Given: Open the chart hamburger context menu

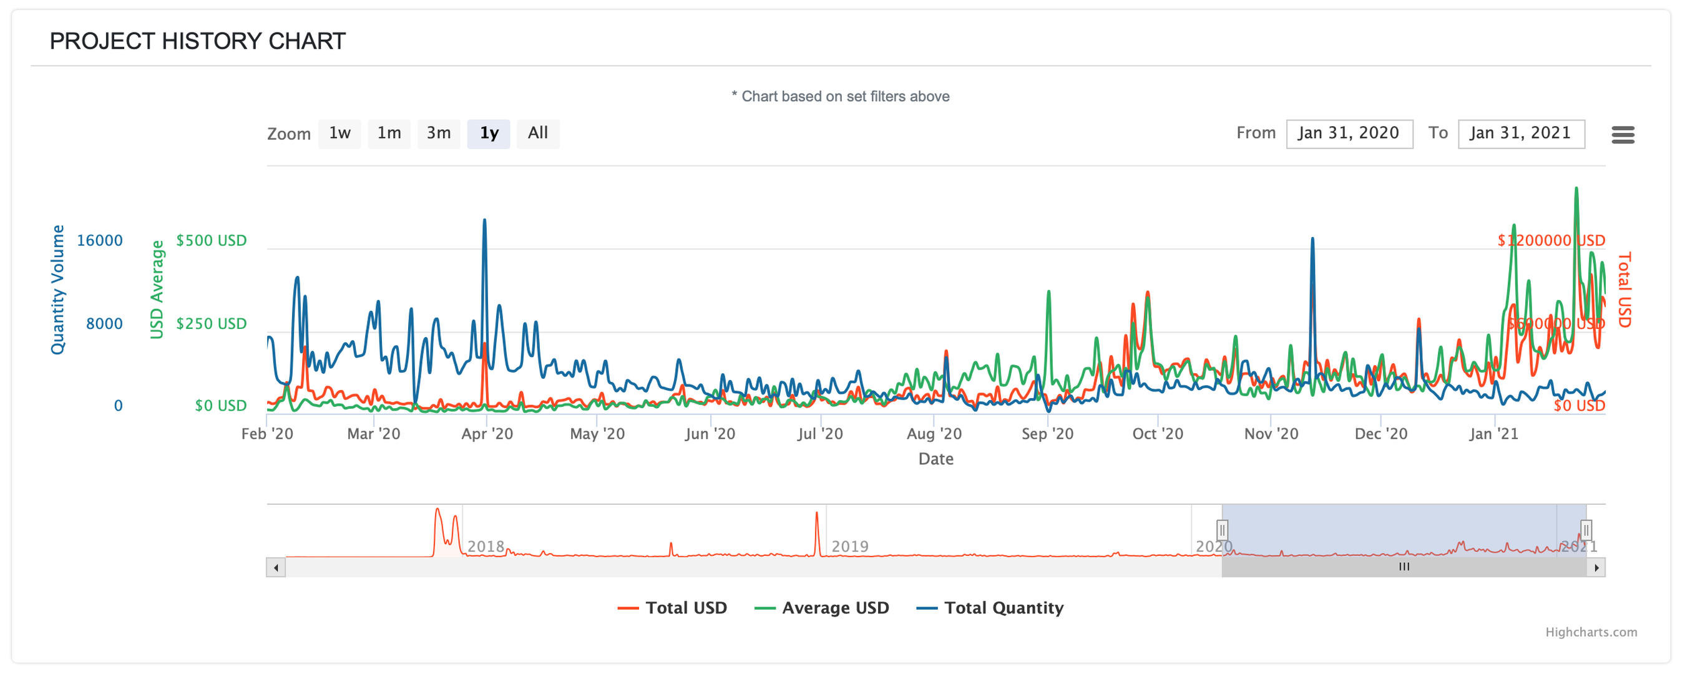Looking at the screenshot, I should click(x=1622, y=135).
